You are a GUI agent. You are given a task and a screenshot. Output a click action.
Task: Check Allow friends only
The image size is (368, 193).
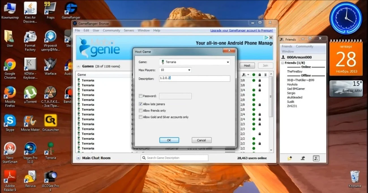pos(141,110)
